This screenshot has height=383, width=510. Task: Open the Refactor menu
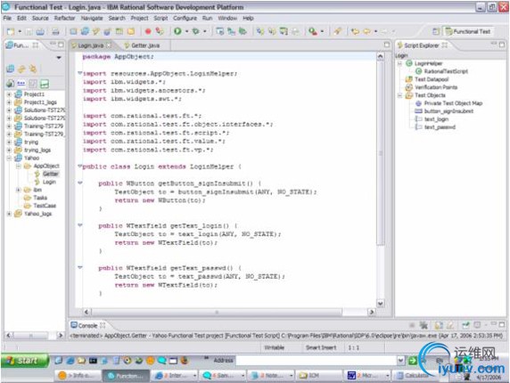click(x=64, y=18)
